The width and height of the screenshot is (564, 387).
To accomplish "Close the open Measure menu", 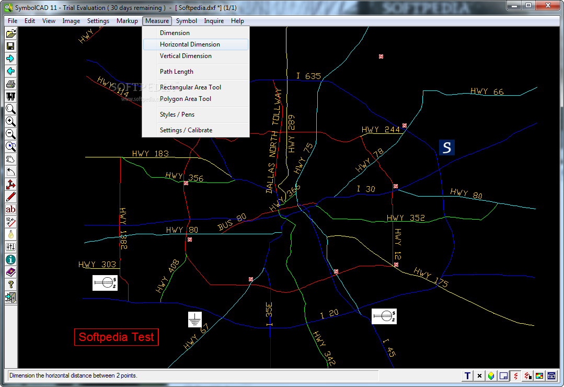I will (157, 21).
